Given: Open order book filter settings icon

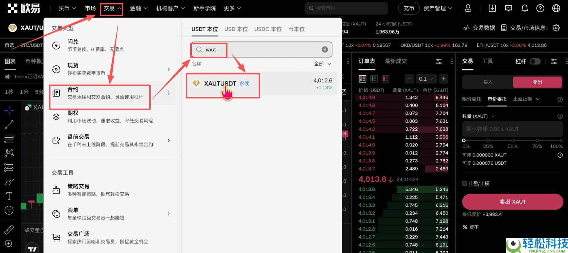Looking at the screenshot, I should click(439, 61).
